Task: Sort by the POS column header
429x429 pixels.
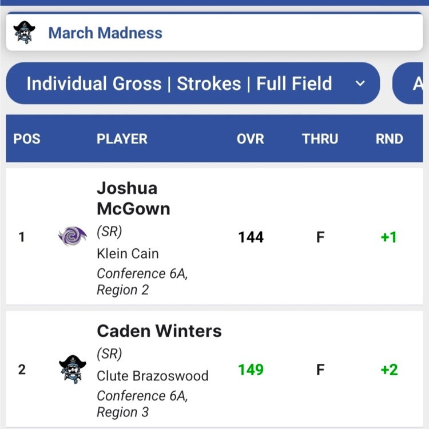Action: click(x=27, y=139)
